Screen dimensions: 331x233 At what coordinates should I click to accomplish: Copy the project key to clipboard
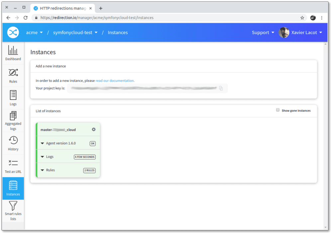(x=221, y=88)
